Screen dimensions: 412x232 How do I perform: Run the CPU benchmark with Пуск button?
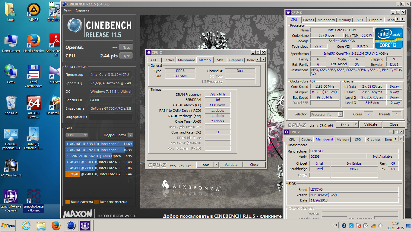[x=126, y=56]
